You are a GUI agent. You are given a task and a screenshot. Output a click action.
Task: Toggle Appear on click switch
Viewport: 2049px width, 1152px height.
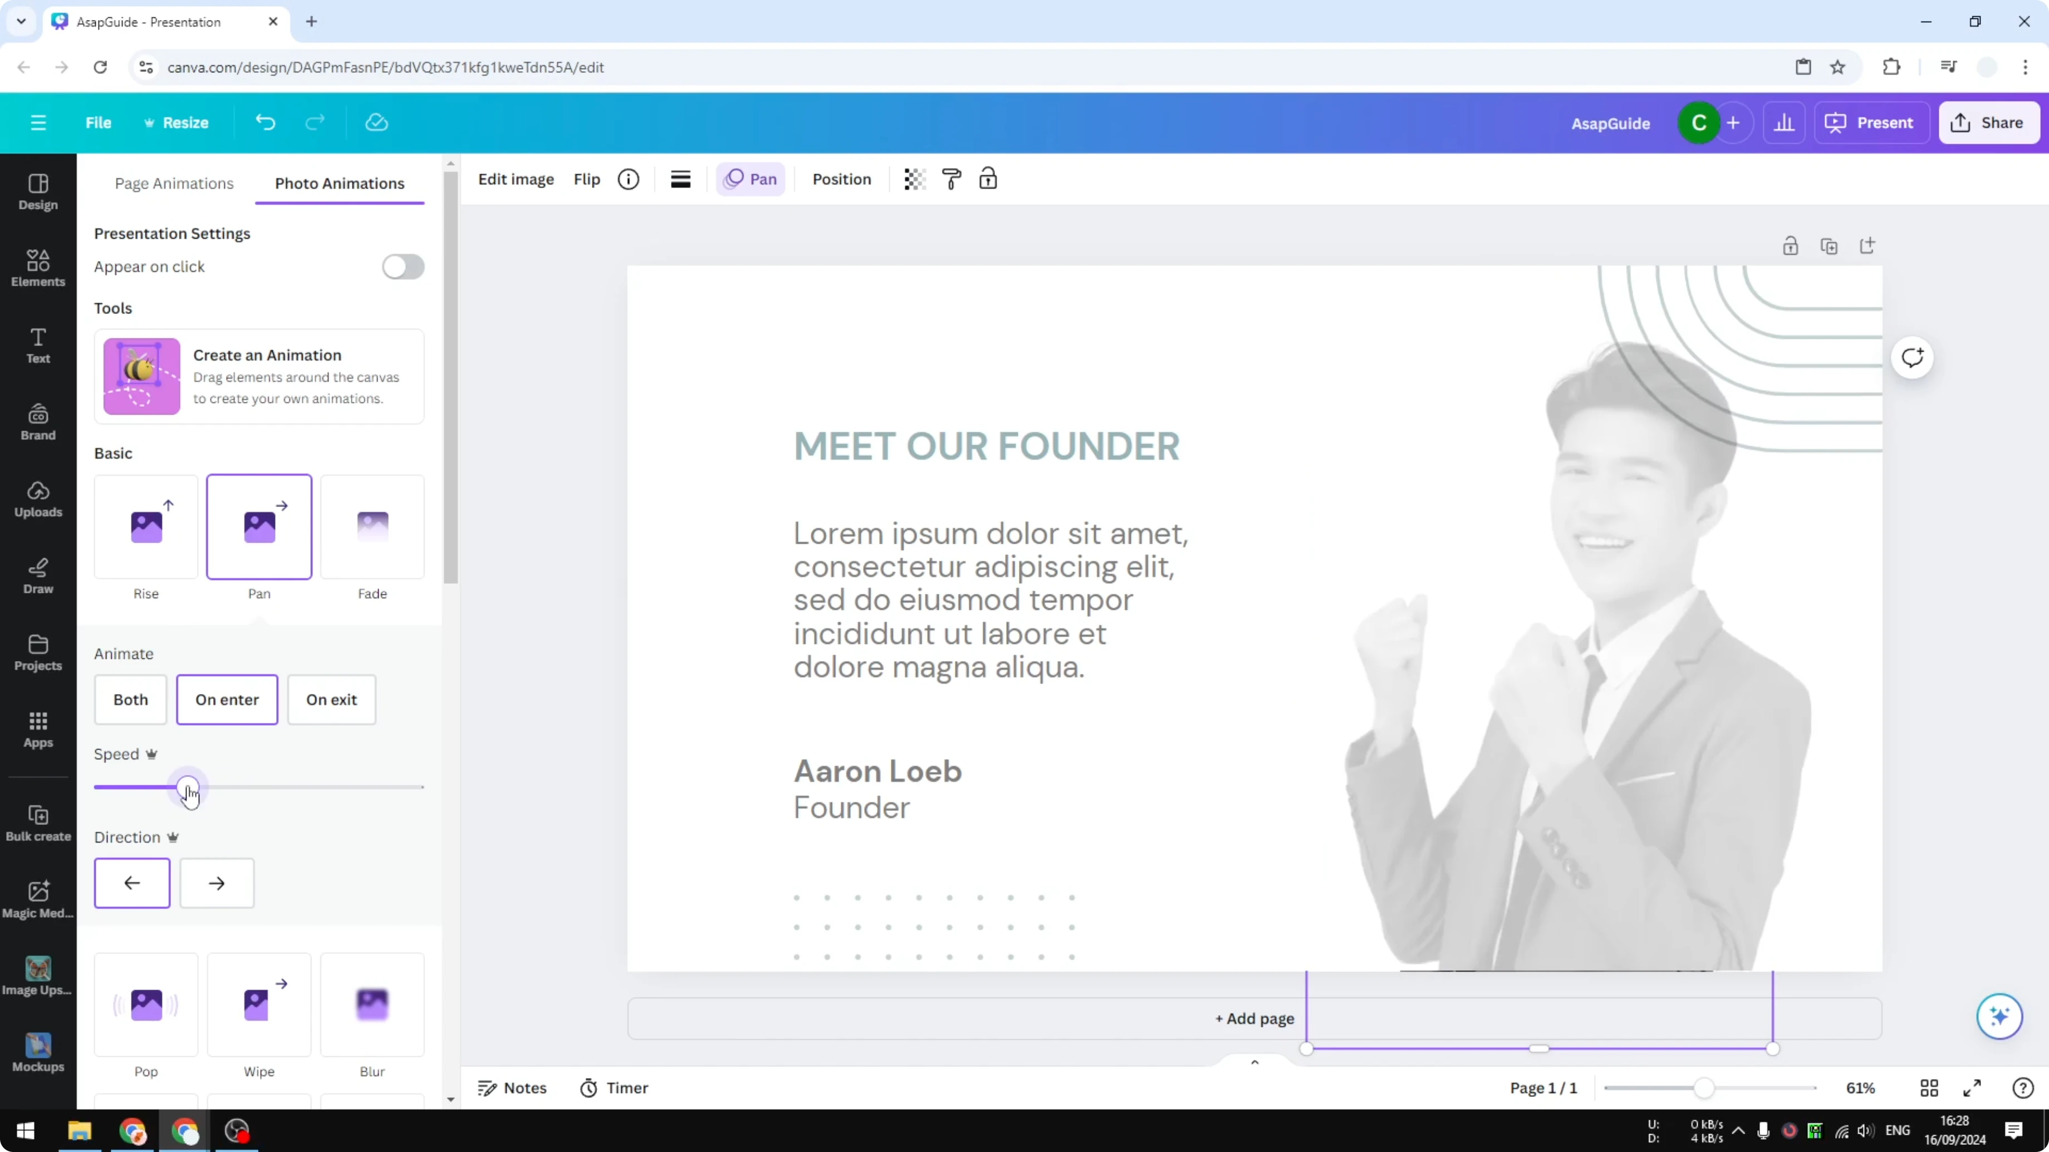403,267
